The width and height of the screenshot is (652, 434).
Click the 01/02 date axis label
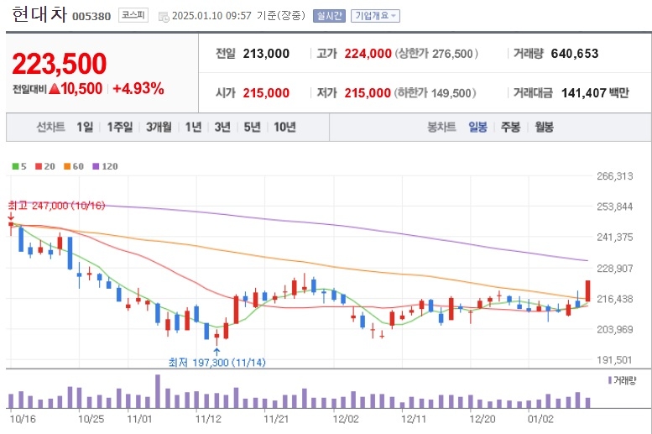[540, 419]
